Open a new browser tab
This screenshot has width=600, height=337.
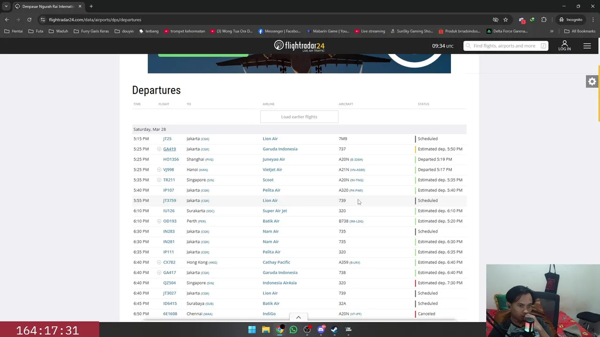point(91,7)
